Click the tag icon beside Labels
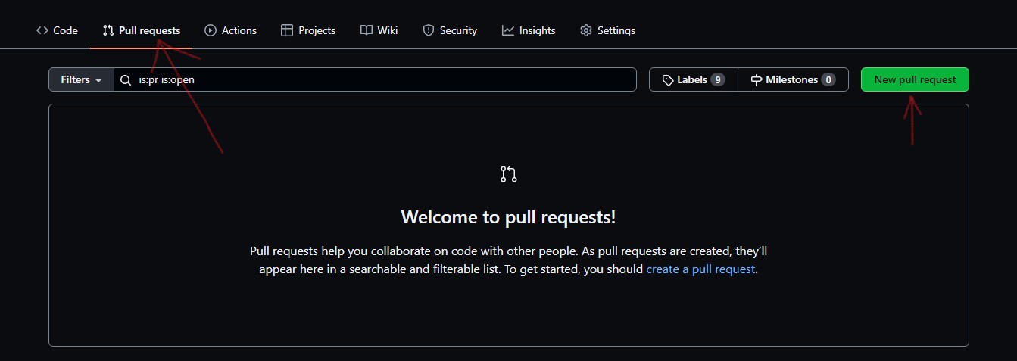Screen dimensions: 1017x361 coord(668,79)
